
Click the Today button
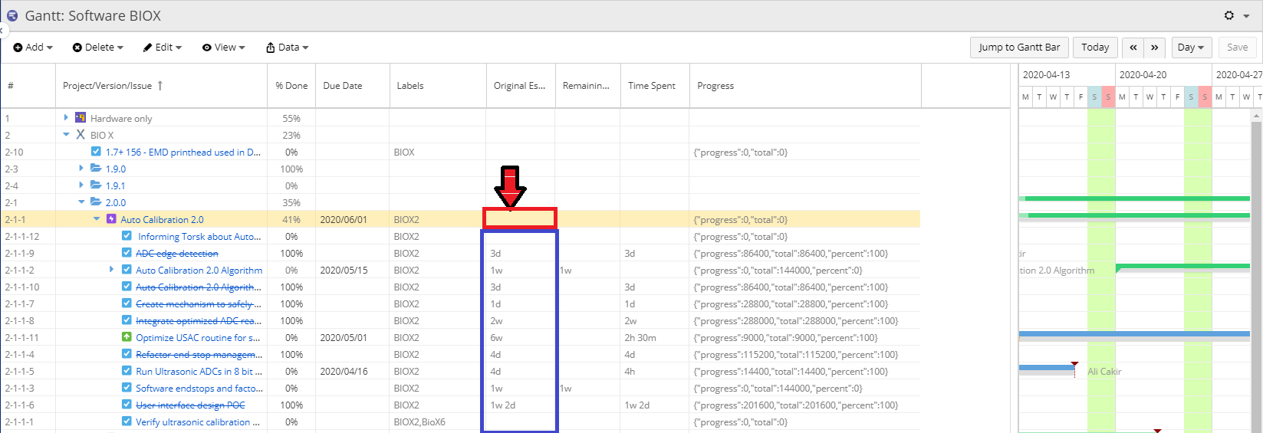(x=1095, y=48)
